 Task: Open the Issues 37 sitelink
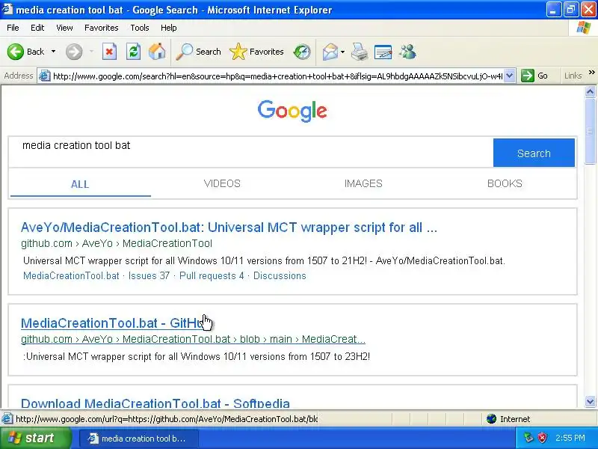(x=149, y=275)
